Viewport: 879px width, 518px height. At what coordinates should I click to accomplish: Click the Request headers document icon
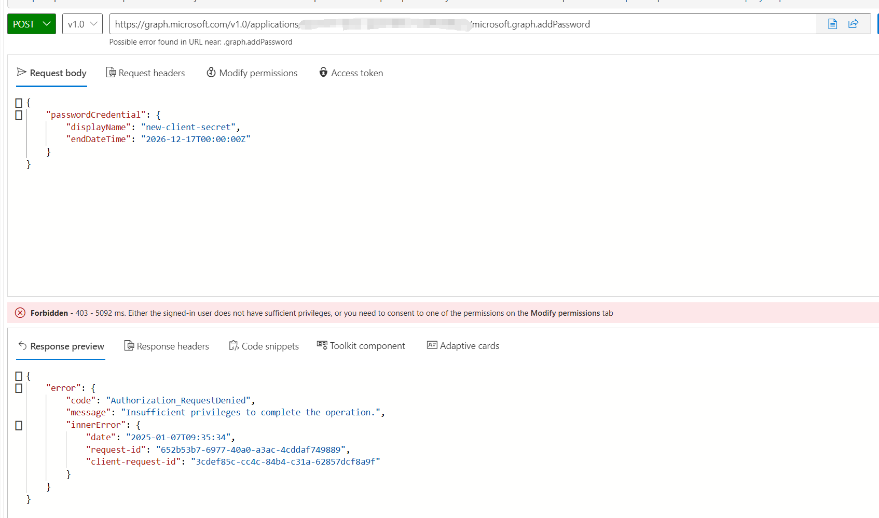[111, 72]
